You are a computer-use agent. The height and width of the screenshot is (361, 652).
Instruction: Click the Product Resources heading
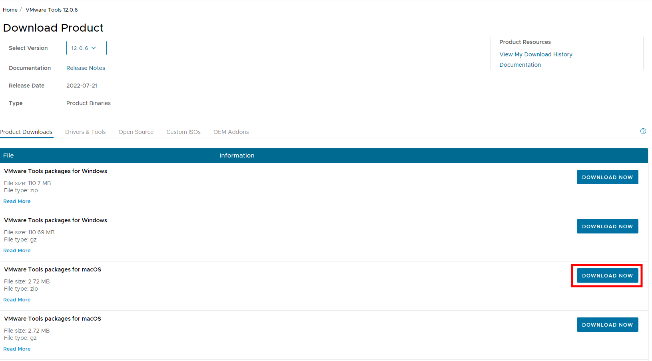[525, 42]
